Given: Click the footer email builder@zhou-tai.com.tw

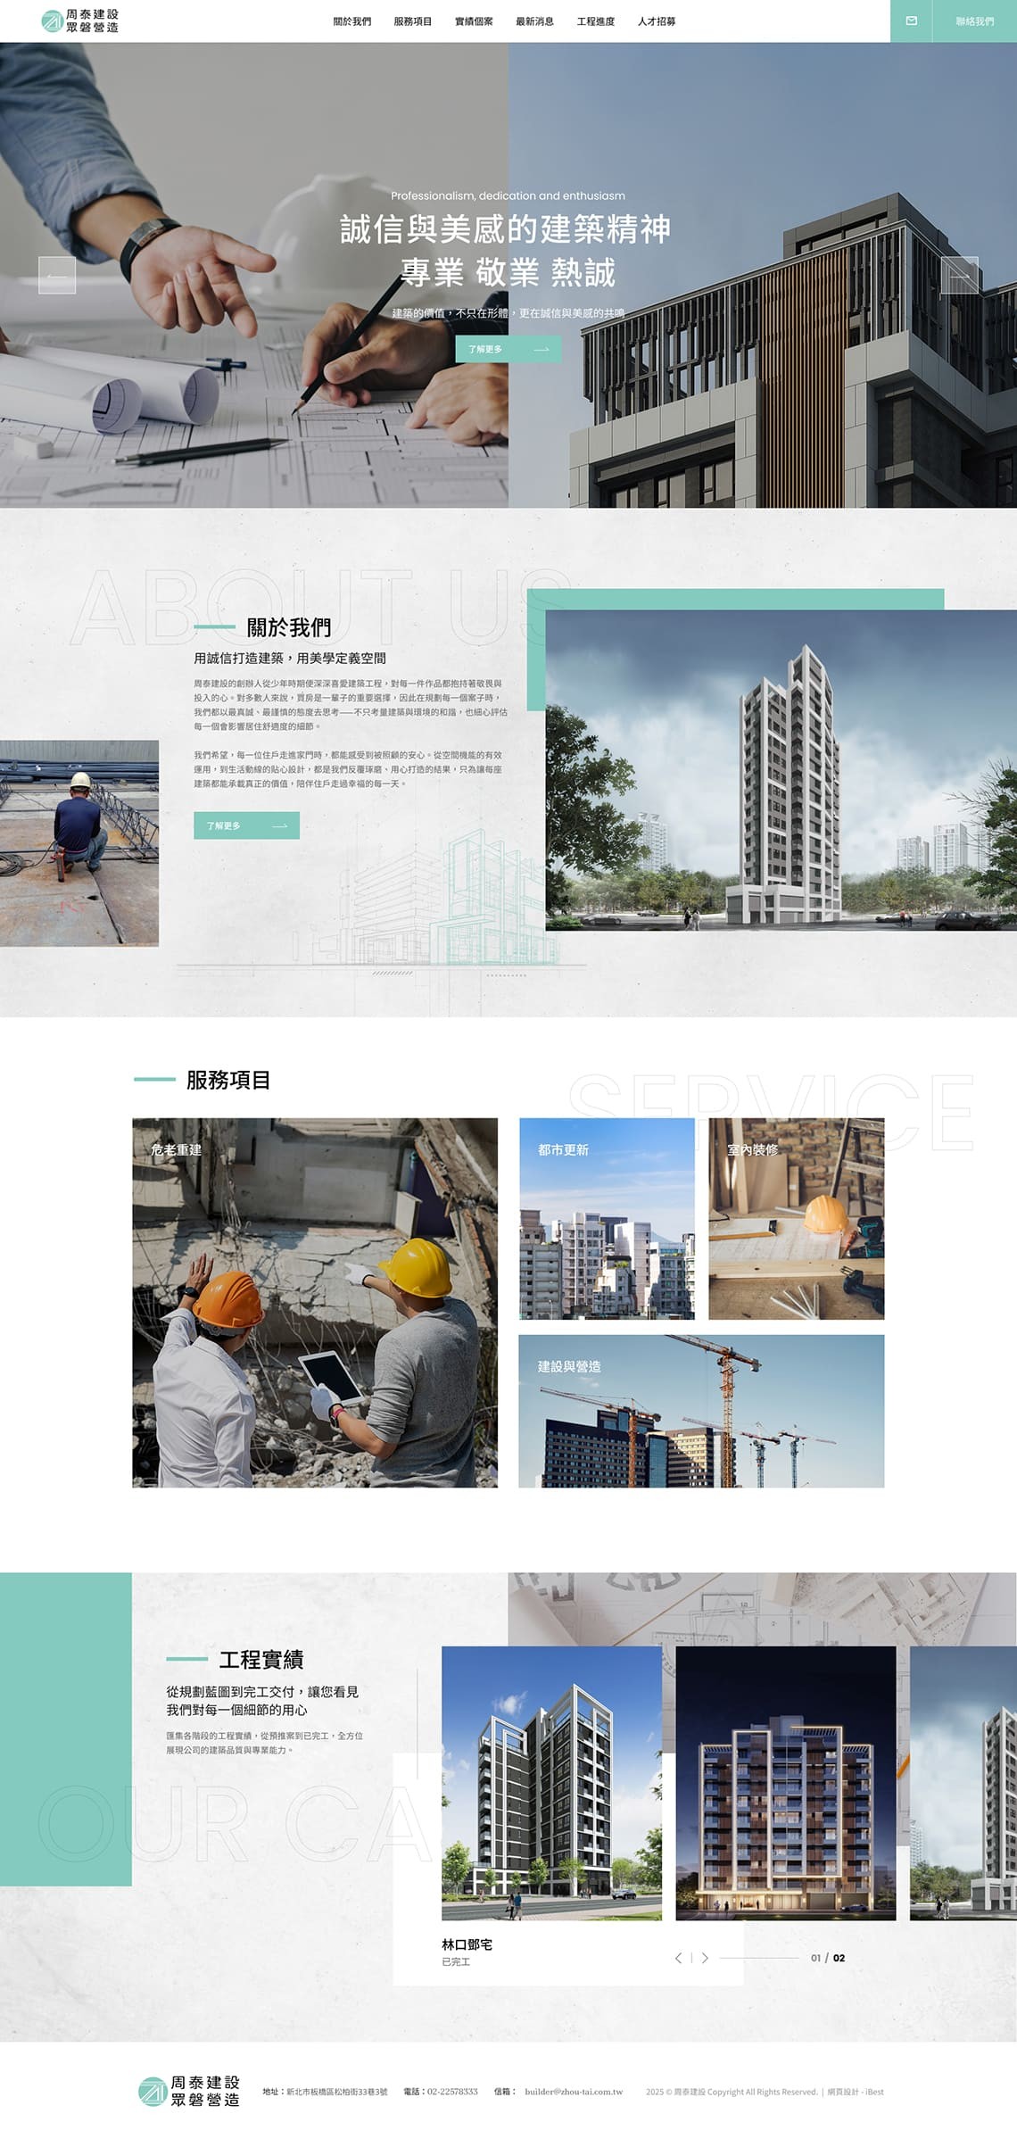Looking at the screenshot, I should tap(574, 2092).
